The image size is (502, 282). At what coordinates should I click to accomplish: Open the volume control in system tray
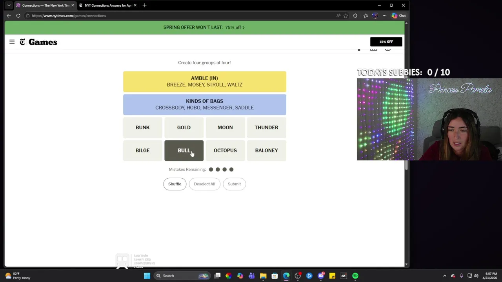476,276
